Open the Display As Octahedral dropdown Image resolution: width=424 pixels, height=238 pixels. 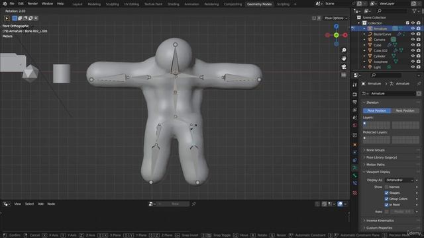(x=399, y=180)
